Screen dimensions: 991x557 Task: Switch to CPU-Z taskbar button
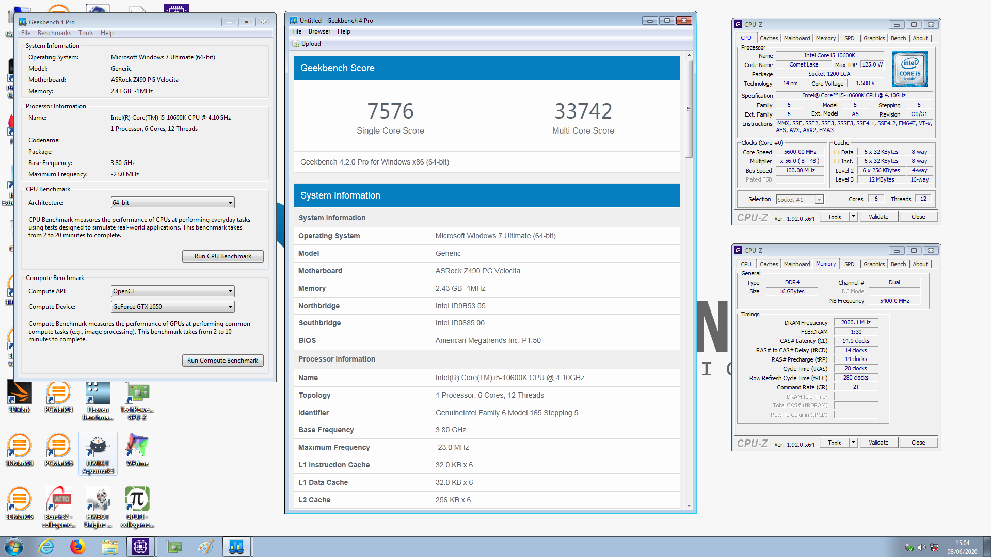click(140, 547)
